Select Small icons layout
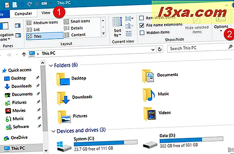Screen dimensions: 234x154 coord(77,21)
